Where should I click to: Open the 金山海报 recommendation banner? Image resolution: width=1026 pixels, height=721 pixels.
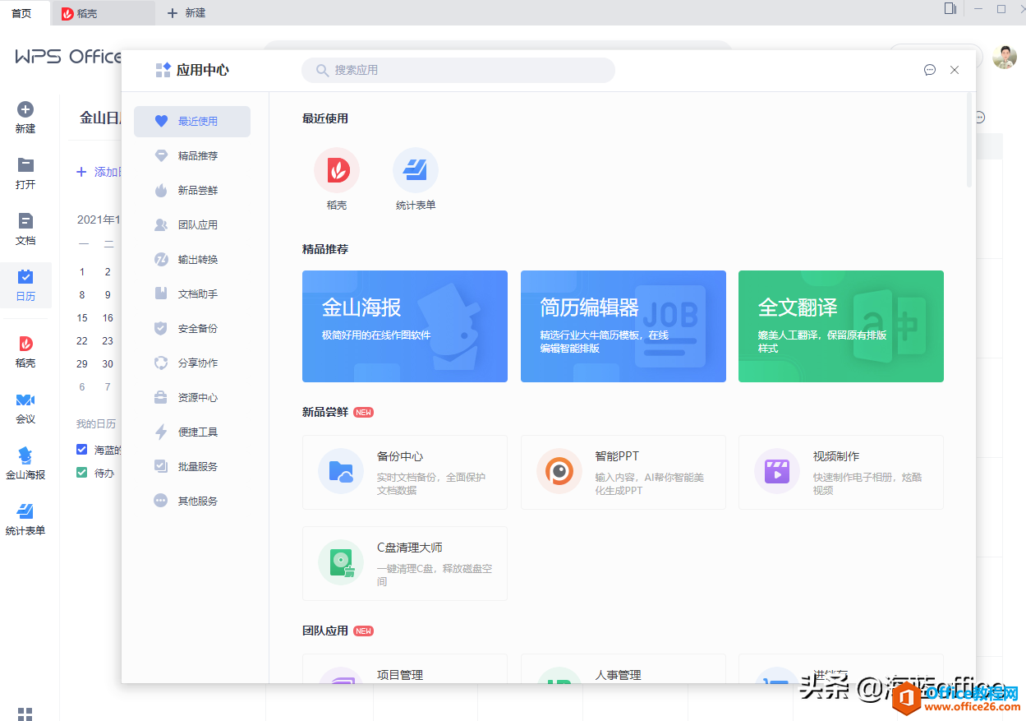click(405, 326)
